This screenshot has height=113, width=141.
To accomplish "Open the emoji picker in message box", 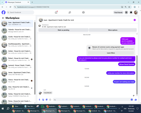I will 132,100.
